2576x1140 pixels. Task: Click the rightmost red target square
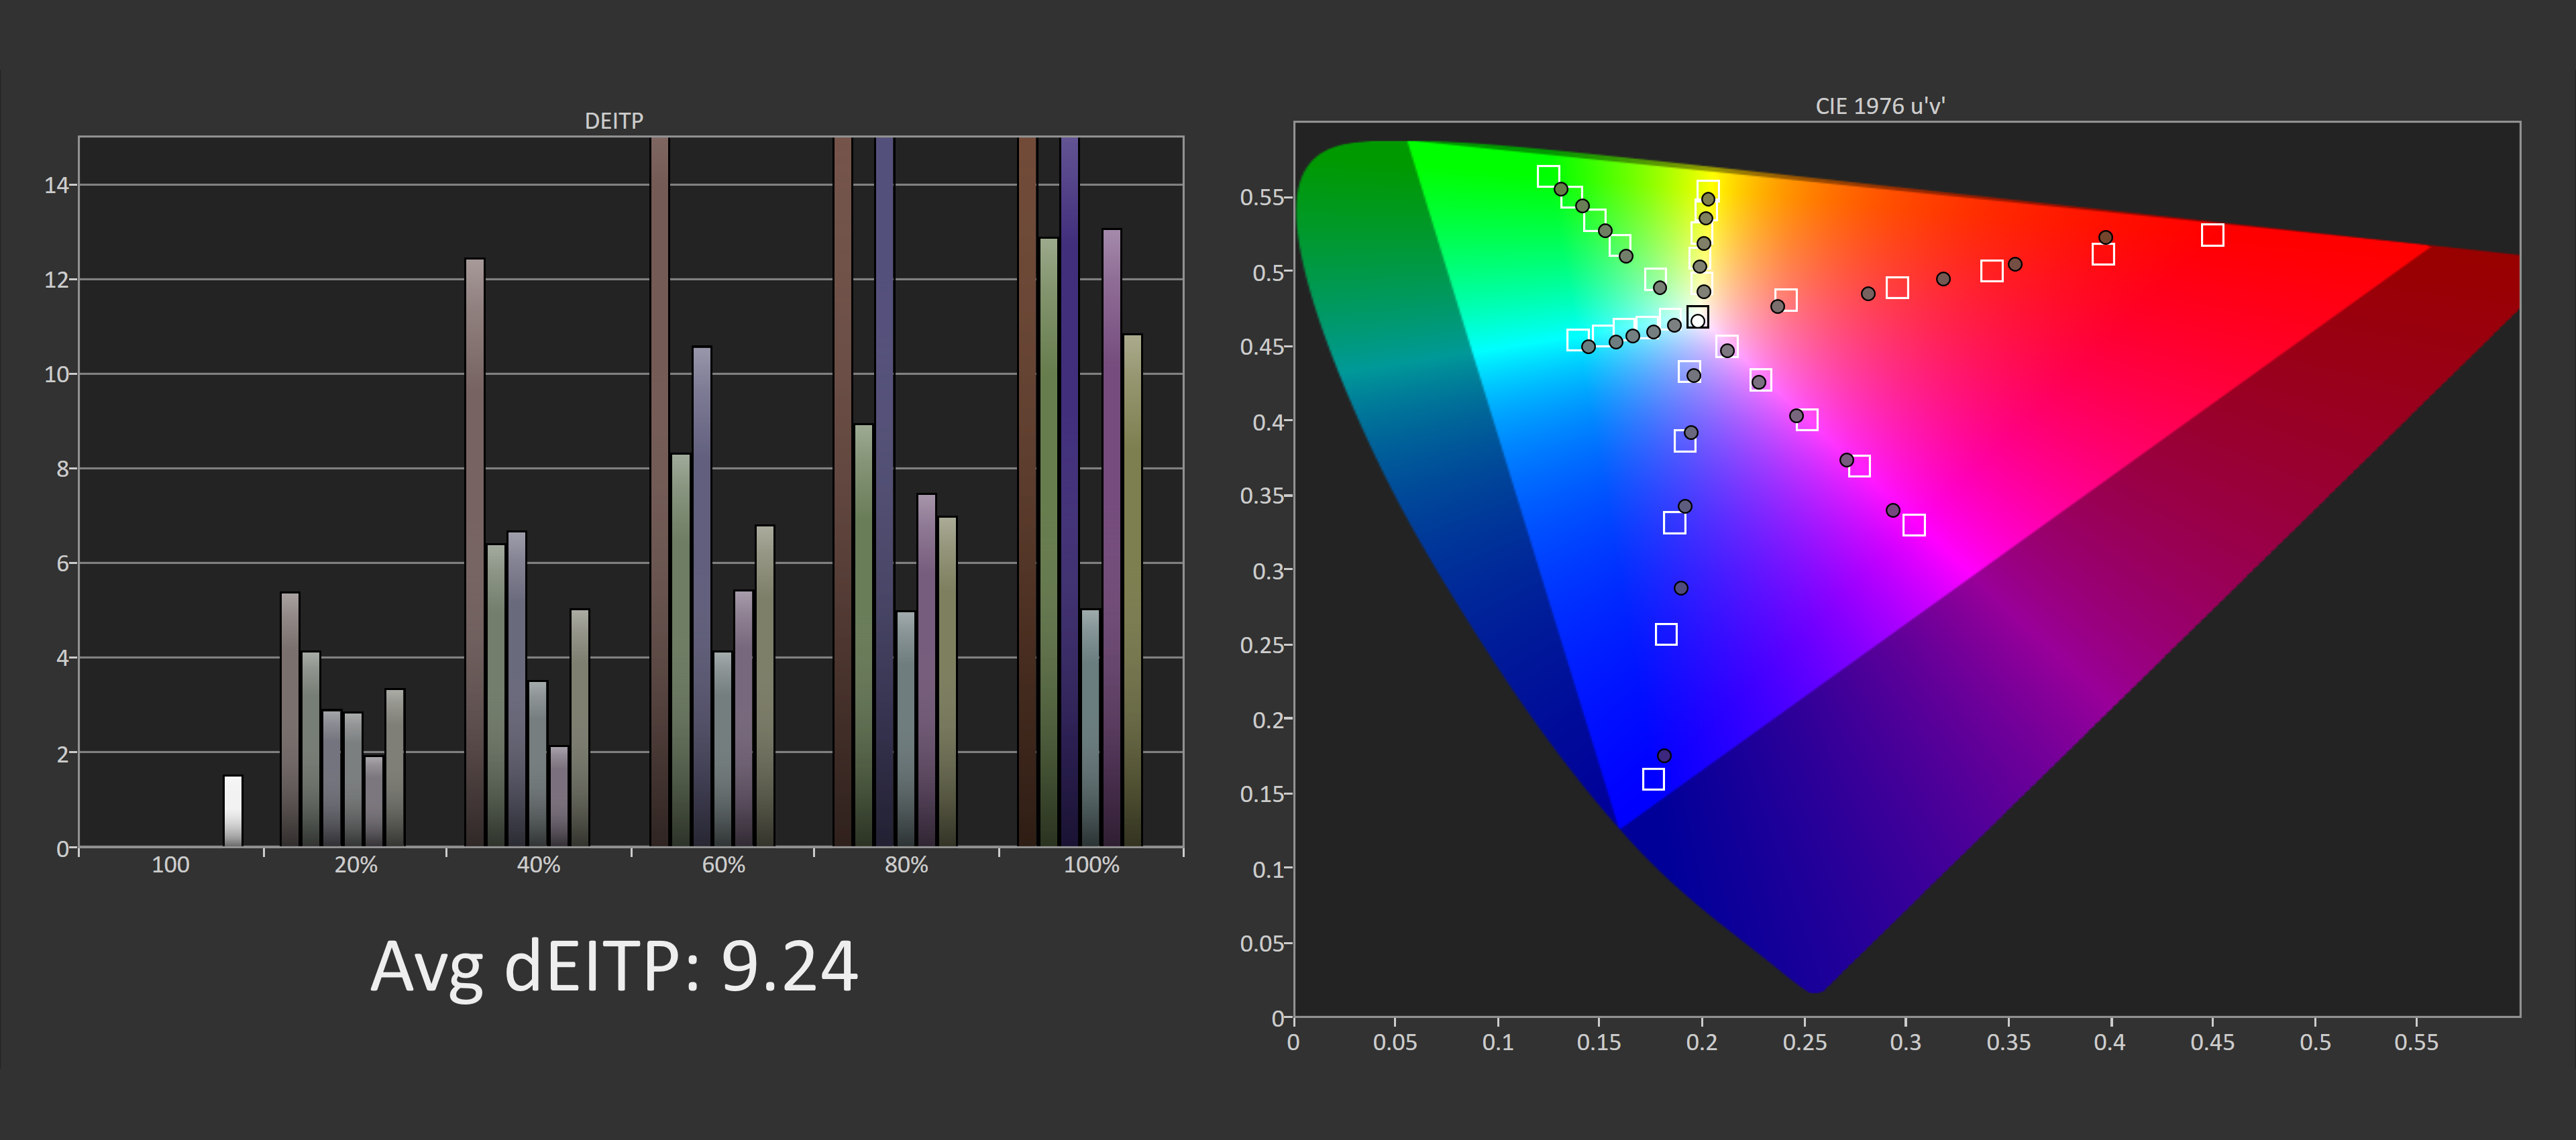pyautogui.click(x=2212, y=235)
